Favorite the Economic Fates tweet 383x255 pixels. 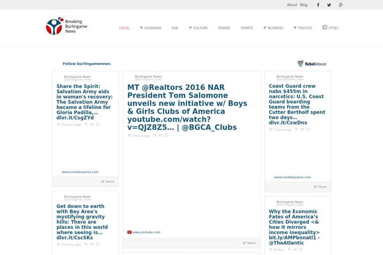[301, 250]
